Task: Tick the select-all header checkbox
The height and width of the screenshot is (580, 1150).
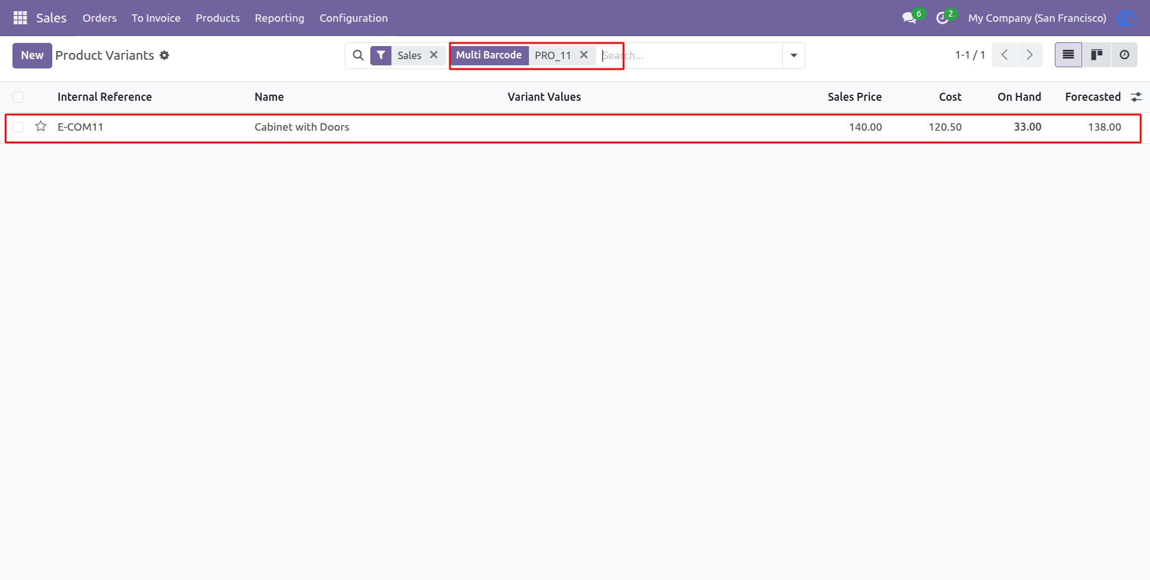Action: pos(18,97)
